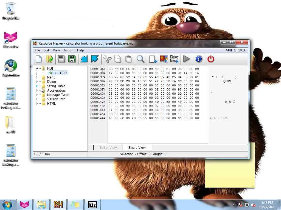This screenshot has width=281, height=210.
Task: Click the red power exit icon
Action: (x=211, y=59)
